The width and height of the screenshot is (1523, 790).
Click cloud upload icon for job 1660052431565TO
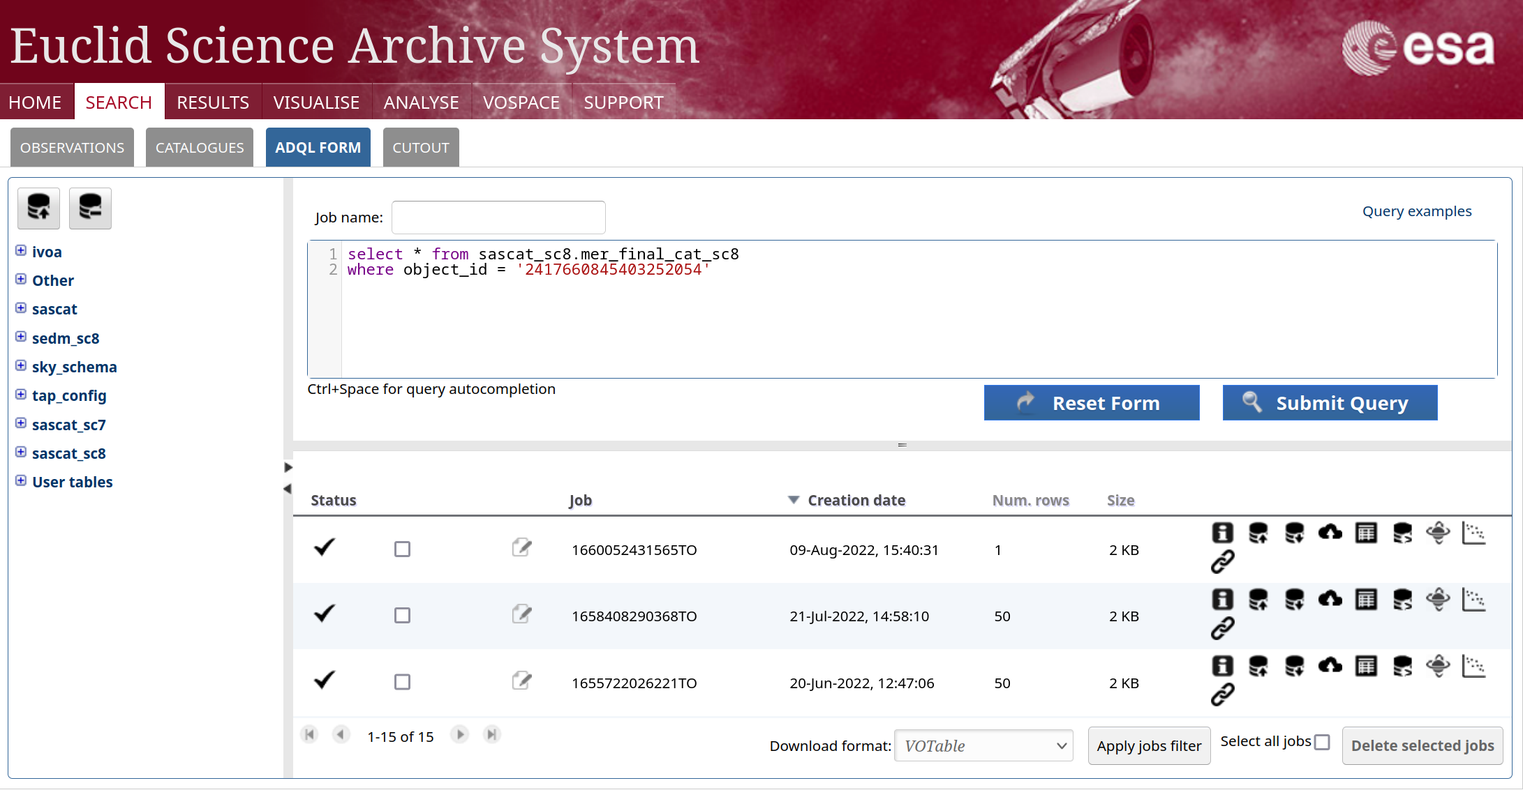[1330, 533]
